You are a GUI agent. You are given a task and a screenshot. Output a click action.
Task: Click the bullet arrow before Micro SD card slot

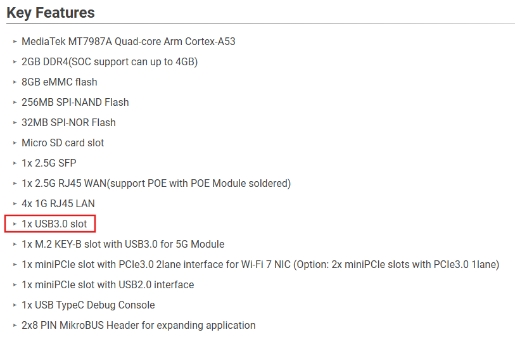pos(15,143)
